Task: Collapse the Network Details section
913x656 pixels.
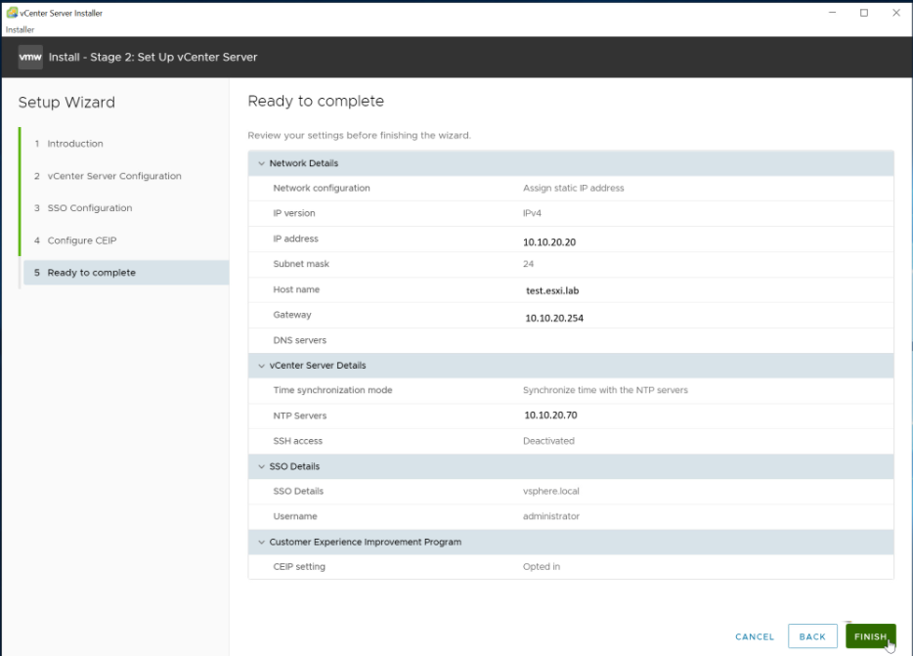Action: tap(261, 163)
